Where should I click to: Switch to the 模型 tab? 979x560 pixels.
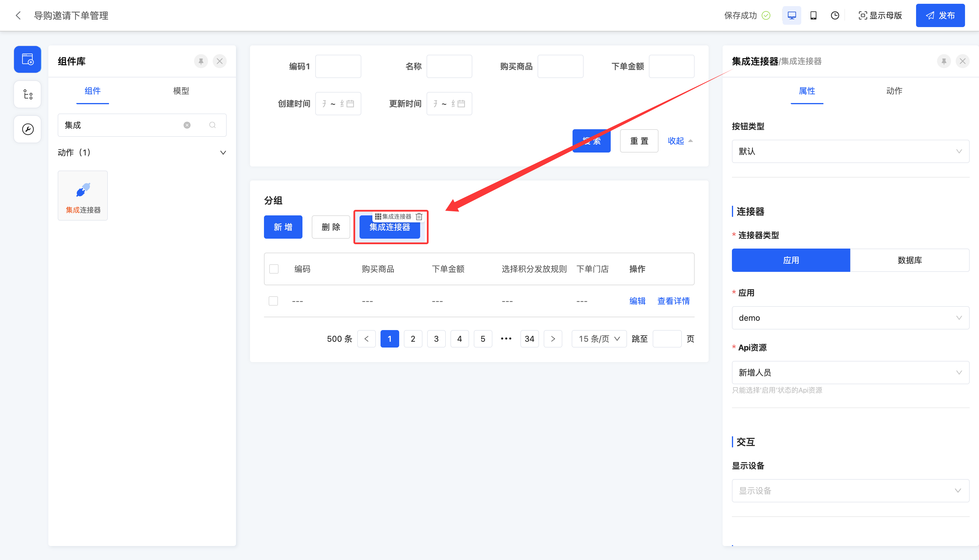[x=181, y=91]
